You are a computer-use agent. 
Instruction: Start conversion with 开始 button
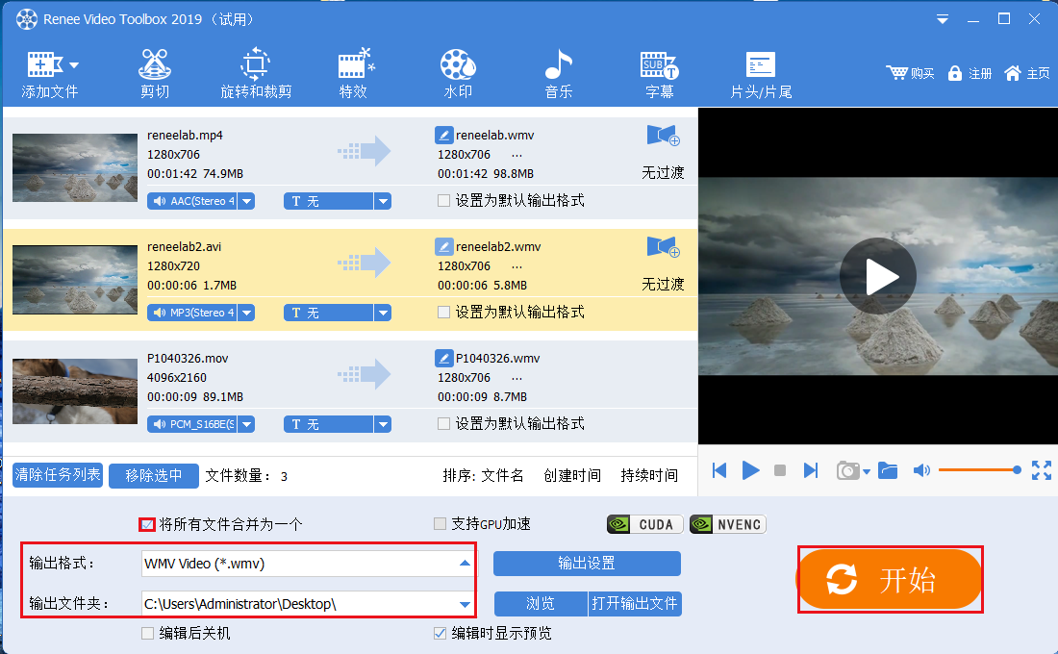890,579
